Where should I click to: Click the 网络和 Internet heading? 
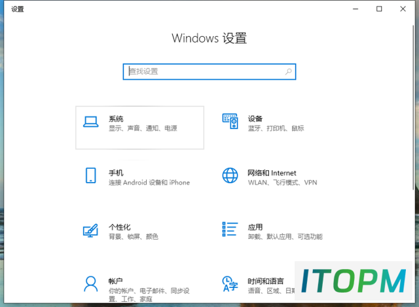click(272, 173)
